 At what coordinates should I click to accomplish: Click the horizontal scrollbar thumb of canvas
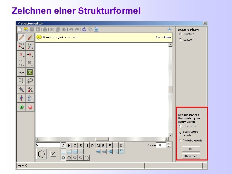pos(102,139)
